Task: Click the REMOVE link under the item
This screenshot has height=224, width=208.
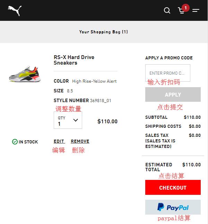Action: pos(80,141)
